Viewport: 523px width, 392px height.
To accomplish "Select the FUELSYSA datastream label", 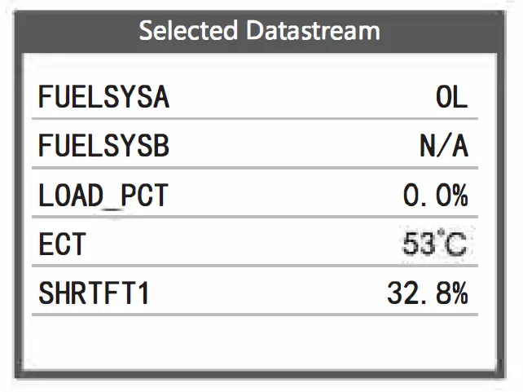I will pyautogui.click(x=103, y=98).
